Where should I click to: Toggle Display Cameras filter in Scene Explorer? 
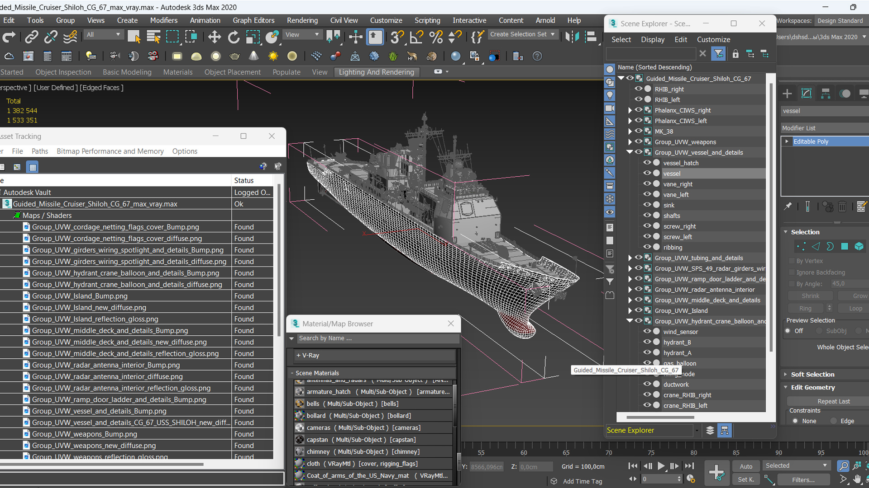pos(610,108)
